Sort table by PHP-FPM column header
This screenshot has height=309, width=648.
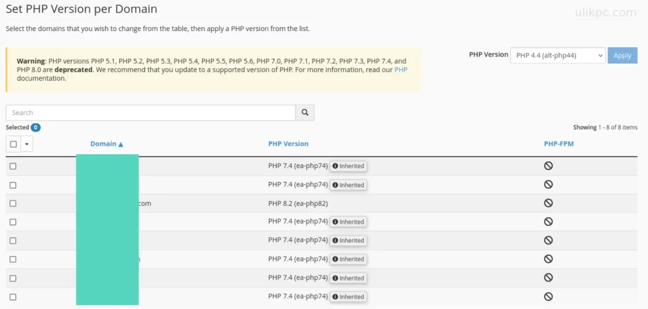[558, 144]
